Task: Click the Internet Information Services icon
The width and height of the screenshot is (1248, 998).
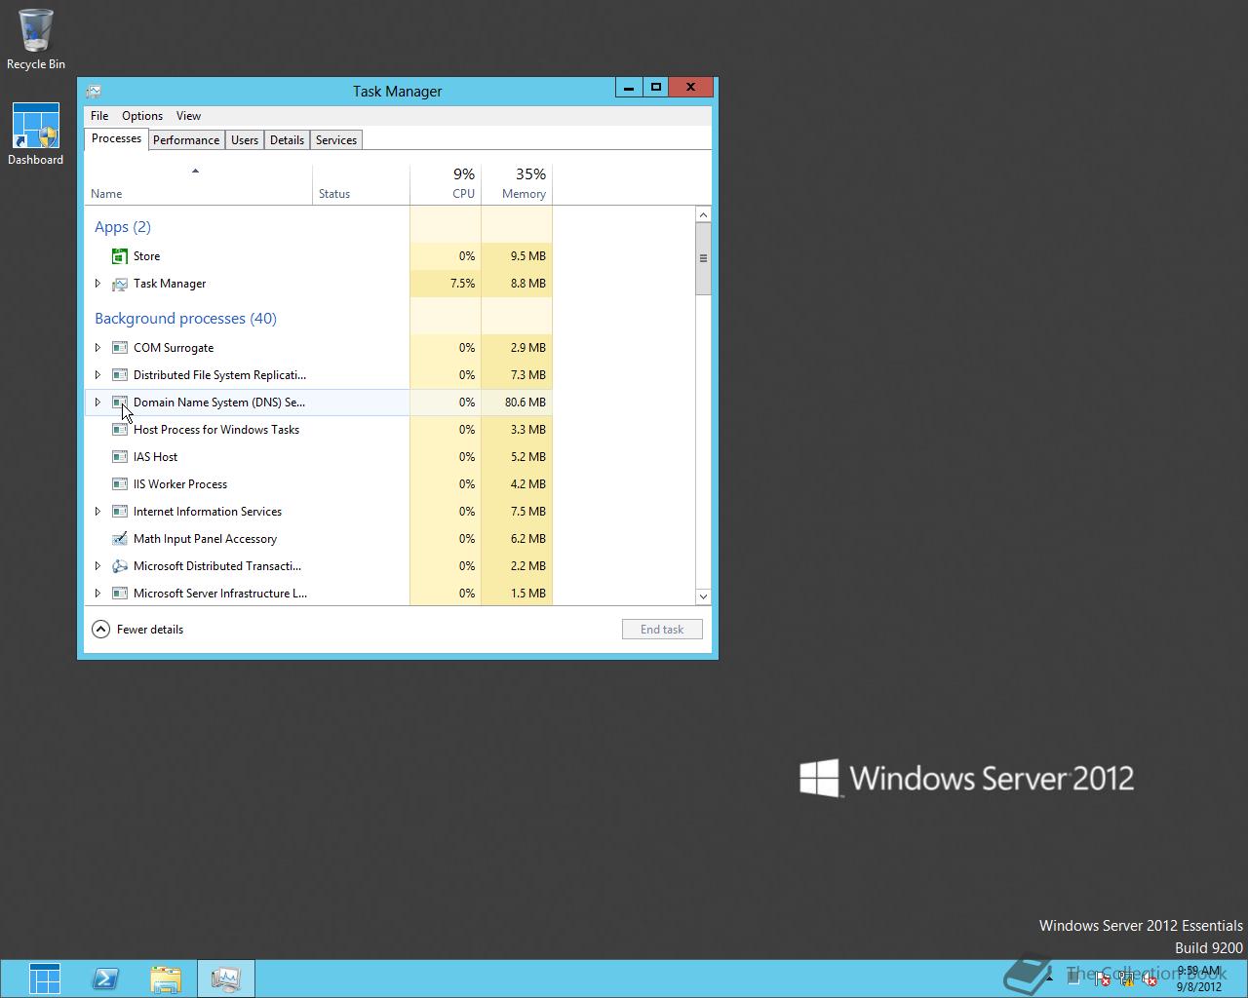Action: (x=120, y=512)
